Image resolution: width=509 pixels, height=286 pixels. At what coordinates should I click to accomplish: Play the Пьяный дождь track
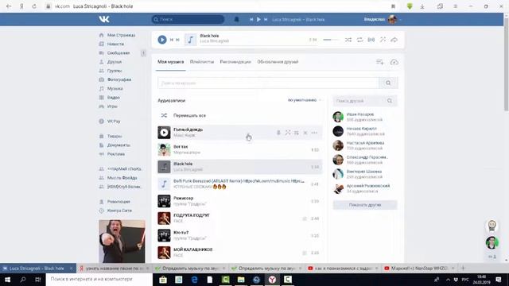164,133
